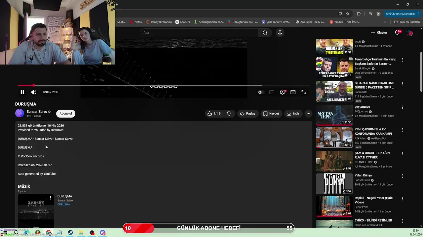Open options for Yalan Dünya video
This screenshot has width=423, height=237.
[x=403, y=176]
